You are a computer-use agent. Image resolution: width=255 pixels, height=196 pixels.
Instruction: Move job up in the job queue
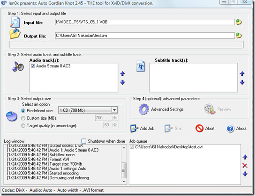245,157
